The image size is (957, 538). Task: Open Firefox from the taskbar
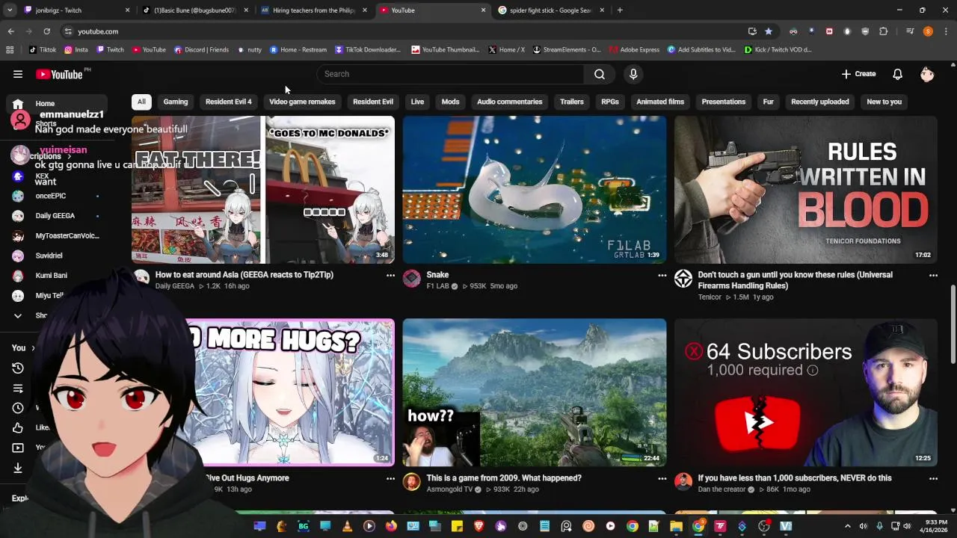(x=391, y=526)
